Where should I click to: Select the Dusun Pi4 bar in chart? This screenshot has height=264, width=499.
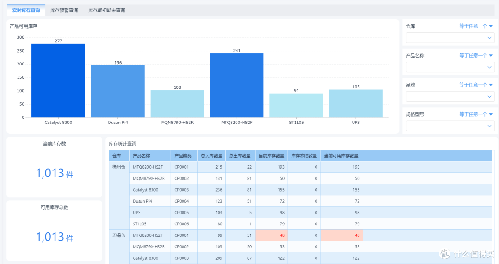coord(118,91)
